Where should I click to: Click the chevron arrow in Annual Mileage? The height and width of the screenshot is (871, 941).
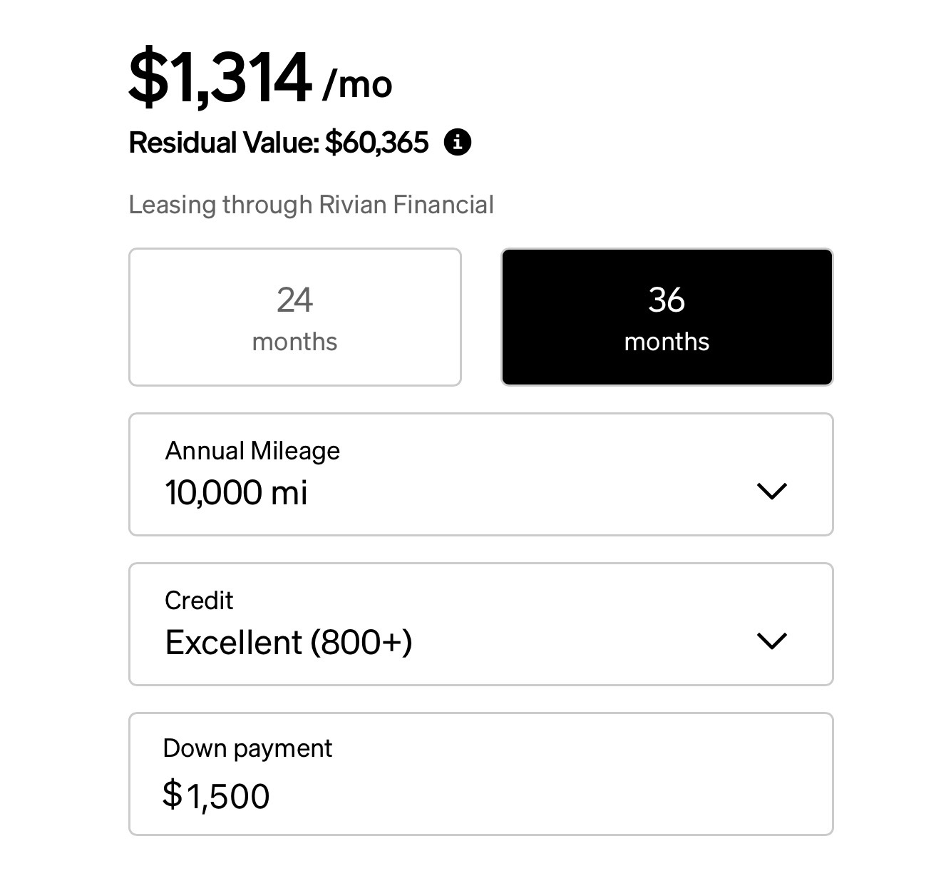click(771, 491)
